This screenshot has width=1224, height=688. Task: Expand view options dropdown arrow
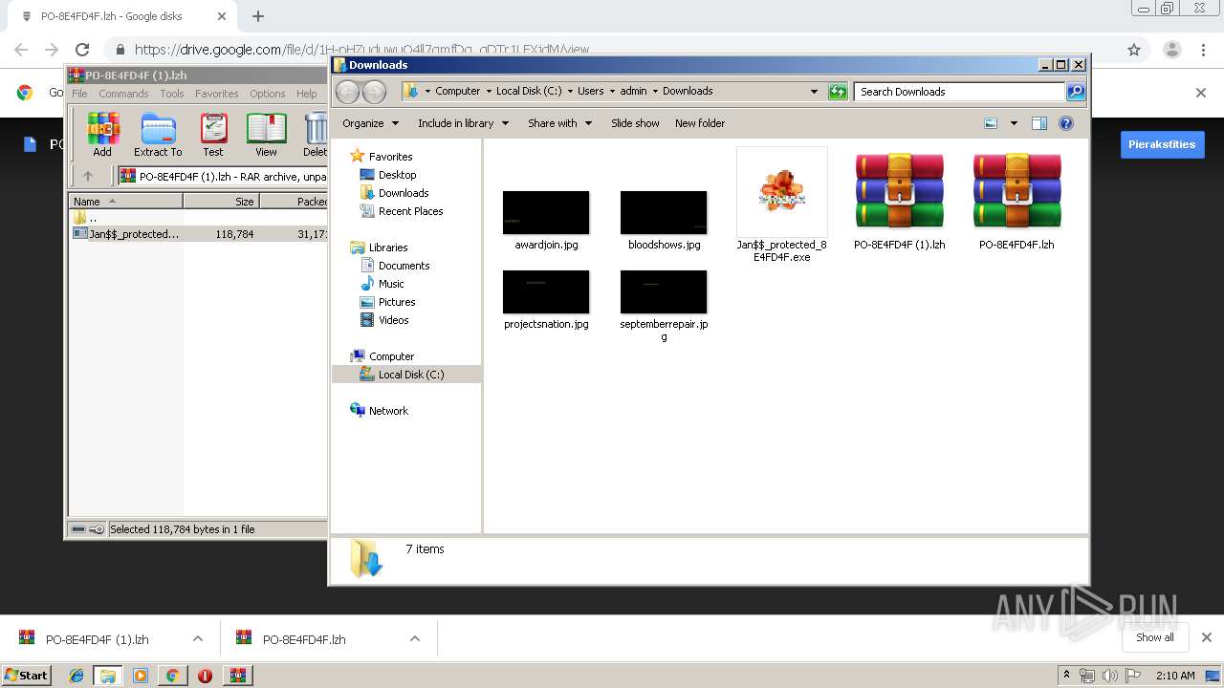[1014, 123]
